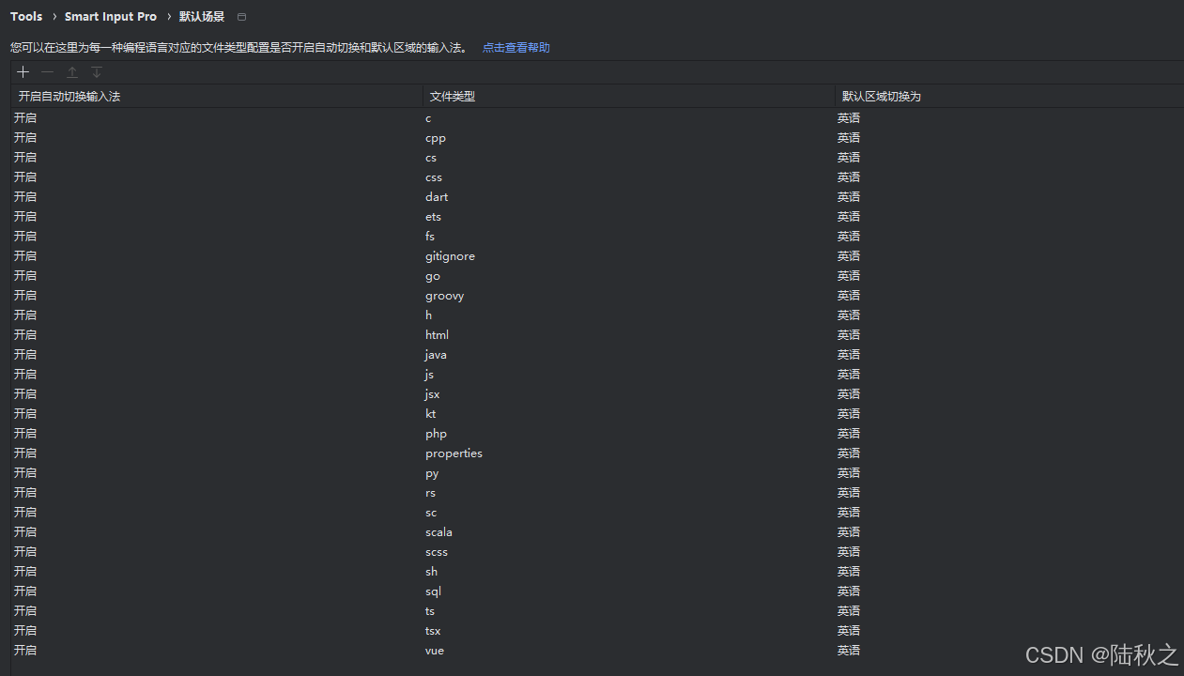Select the groovy file type cell
The width and height of the screenshot is (1184, 676).
(x=445, y=296)
